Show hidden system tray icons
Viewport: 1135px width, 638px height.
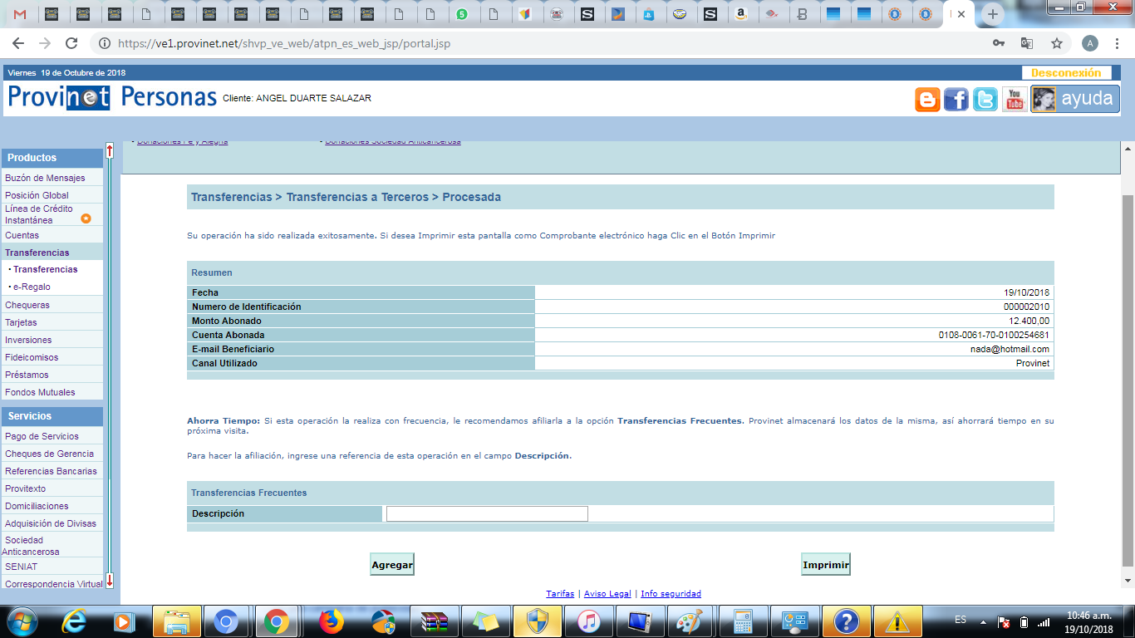(x=983, y=621)
